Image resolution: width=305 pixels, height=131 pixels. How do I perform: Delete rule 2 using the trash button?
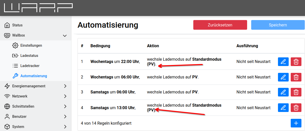coord(296,77)
